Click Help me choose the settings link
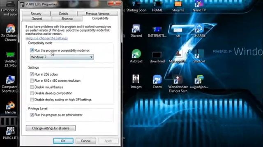Image resolution: width=263 pixels, height=147 pixels. 46,38
